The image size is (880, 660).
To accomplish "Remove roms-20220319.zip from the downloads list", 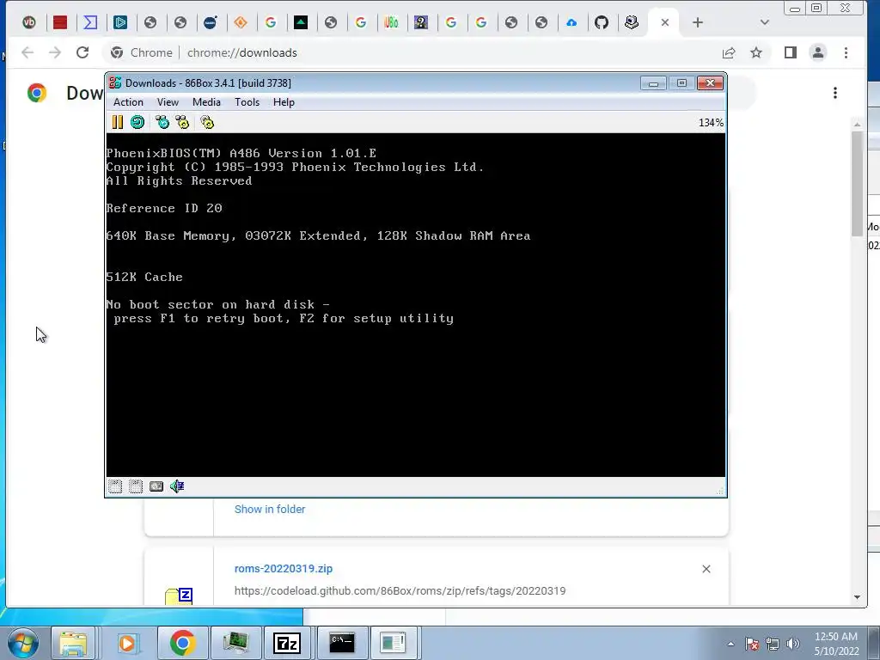I will tap(706, 569).
